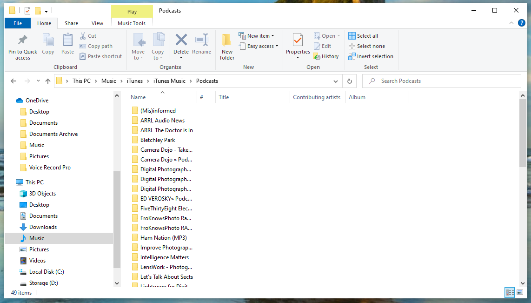Click the Rename icon
The image size is (531, 303).
click(x=202, y=40)
